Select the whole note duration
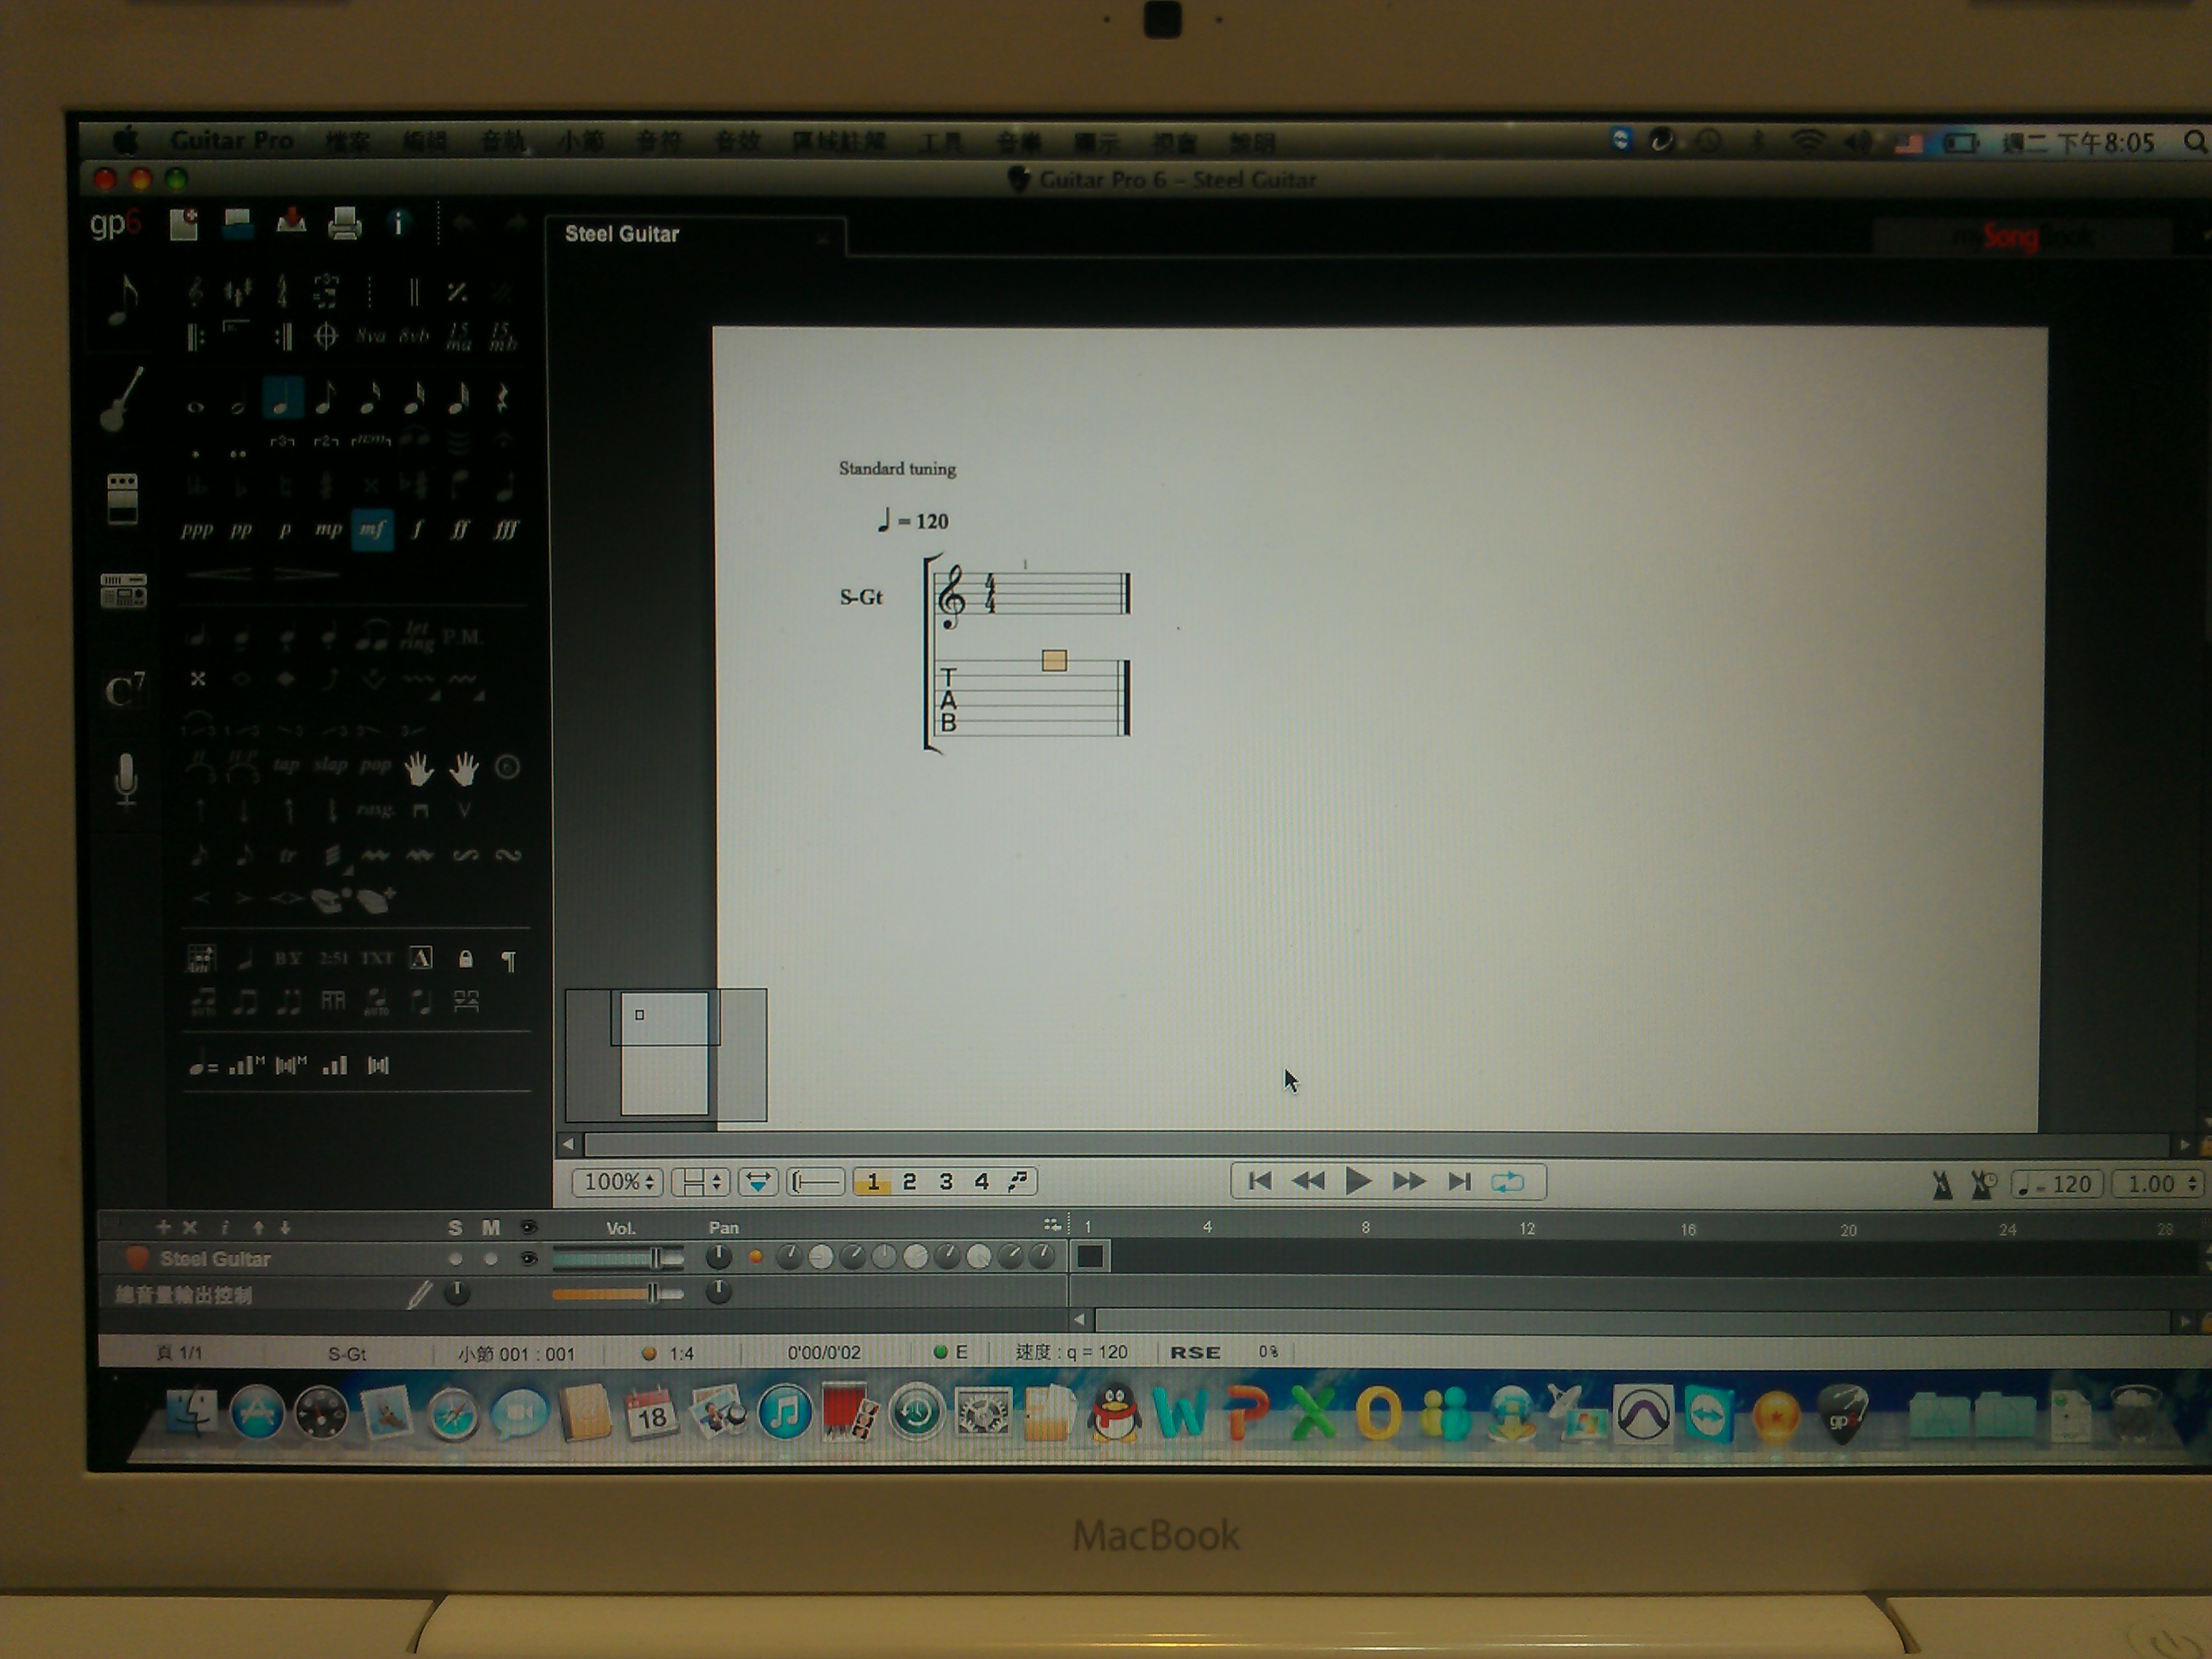 pyautogui.click(x=196, y=407)
